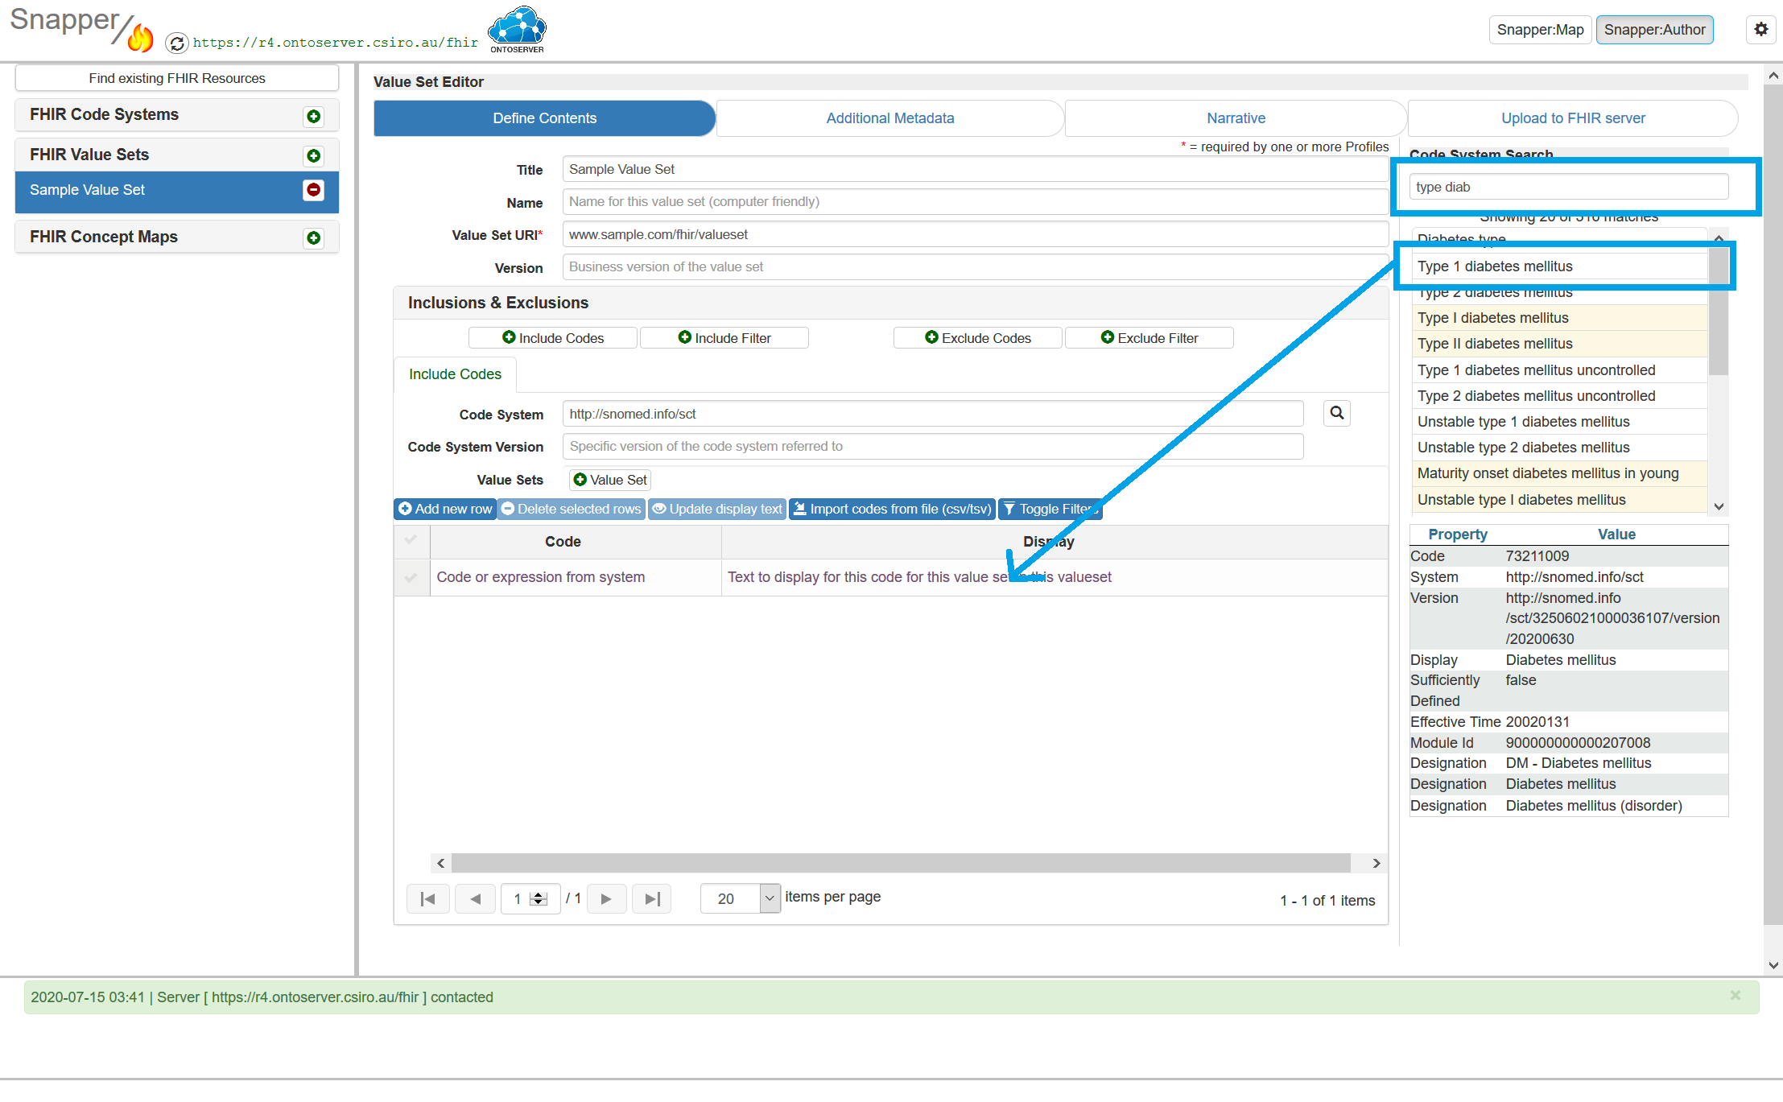1783x1102 pixels.
Task: Adjust the page number spinner arrows
Action: [539, 898]
